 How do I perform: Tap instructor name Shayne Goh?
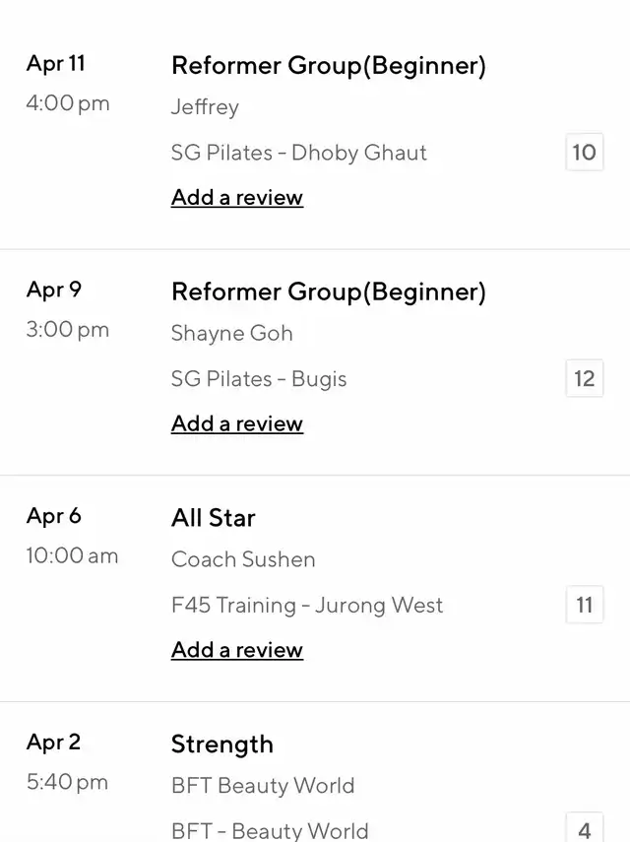232,334
